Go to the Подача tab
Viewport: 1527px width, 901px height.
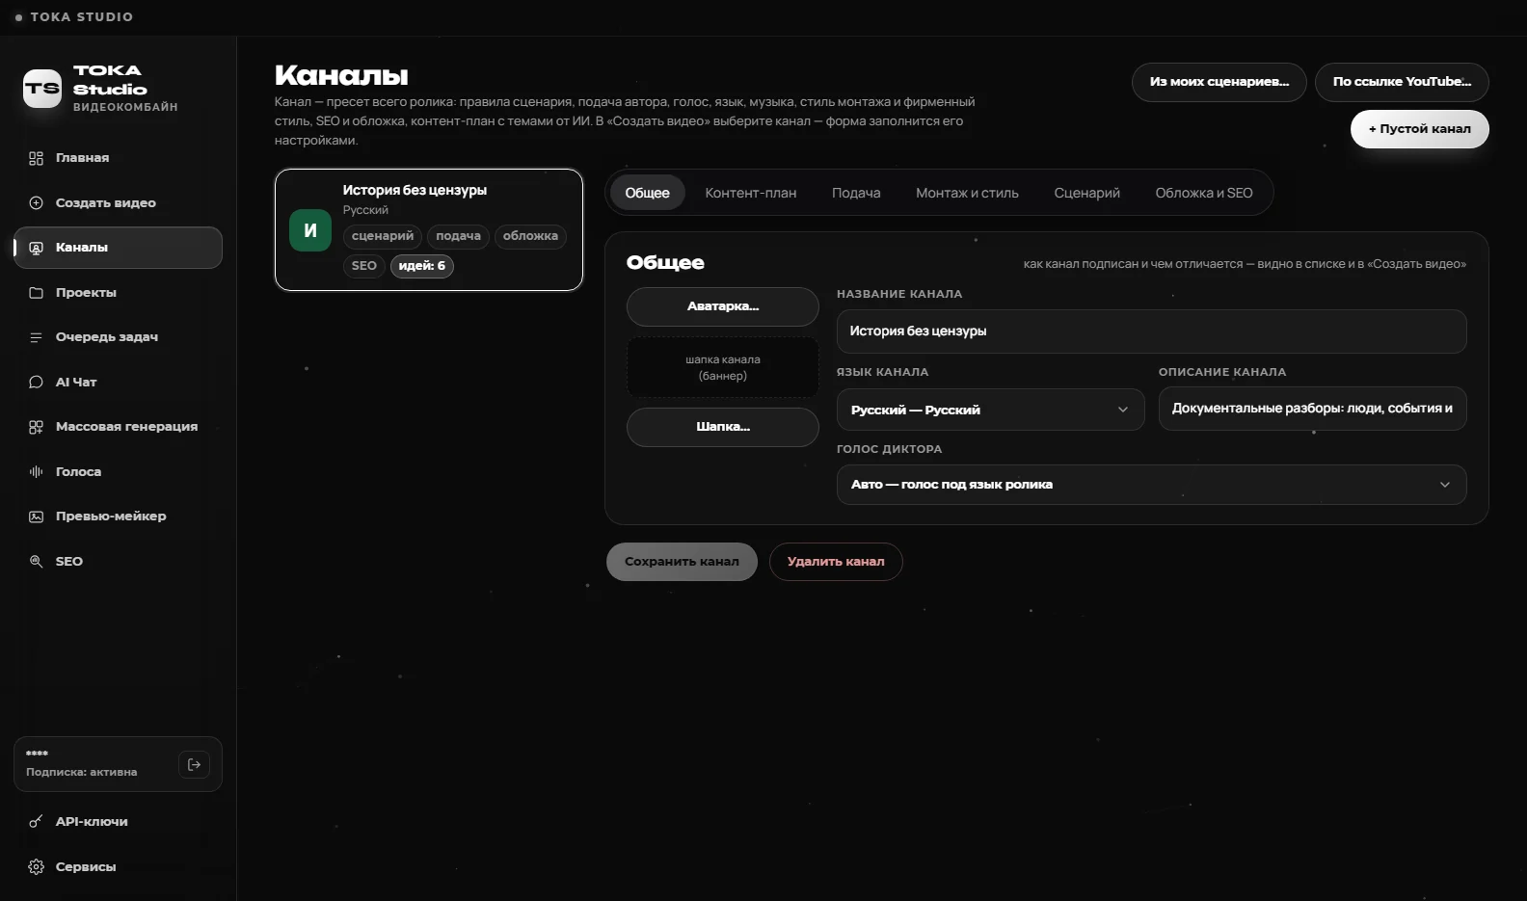[x=856, y=193]
